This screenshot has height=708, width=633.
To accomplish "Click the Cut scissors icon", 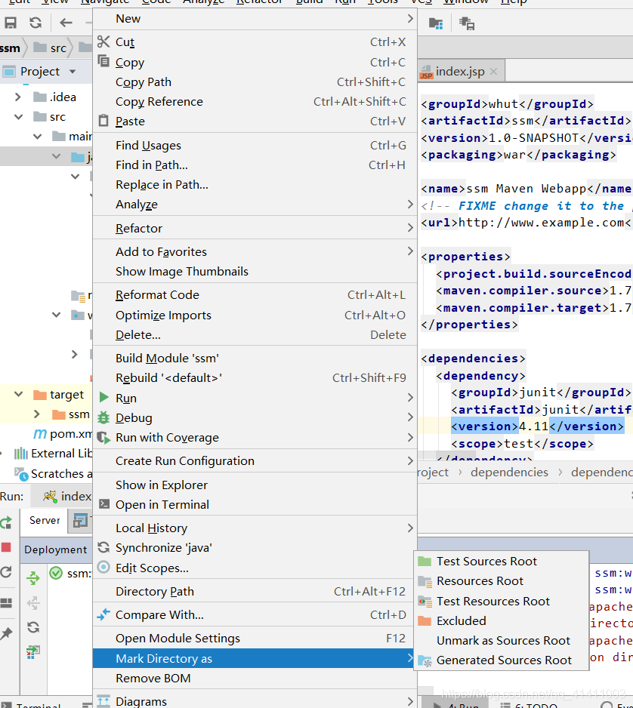I will [x=103, y=42].
